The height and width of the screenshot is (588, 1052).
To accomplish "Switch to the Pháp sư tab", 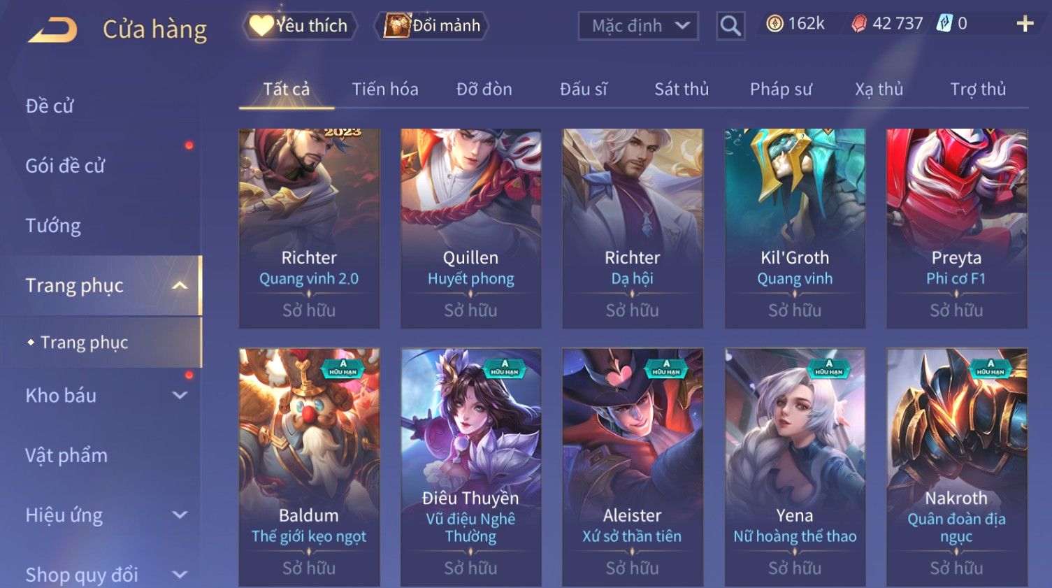I will (x=781, y=89).
